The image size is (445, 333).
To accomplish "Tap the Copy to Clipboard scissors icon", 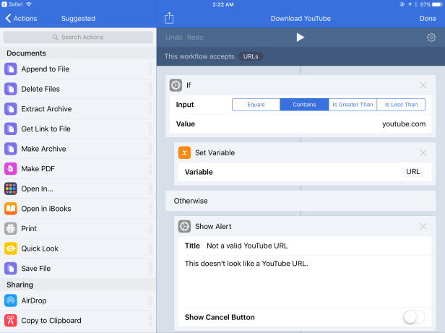I will pos(11,320).
